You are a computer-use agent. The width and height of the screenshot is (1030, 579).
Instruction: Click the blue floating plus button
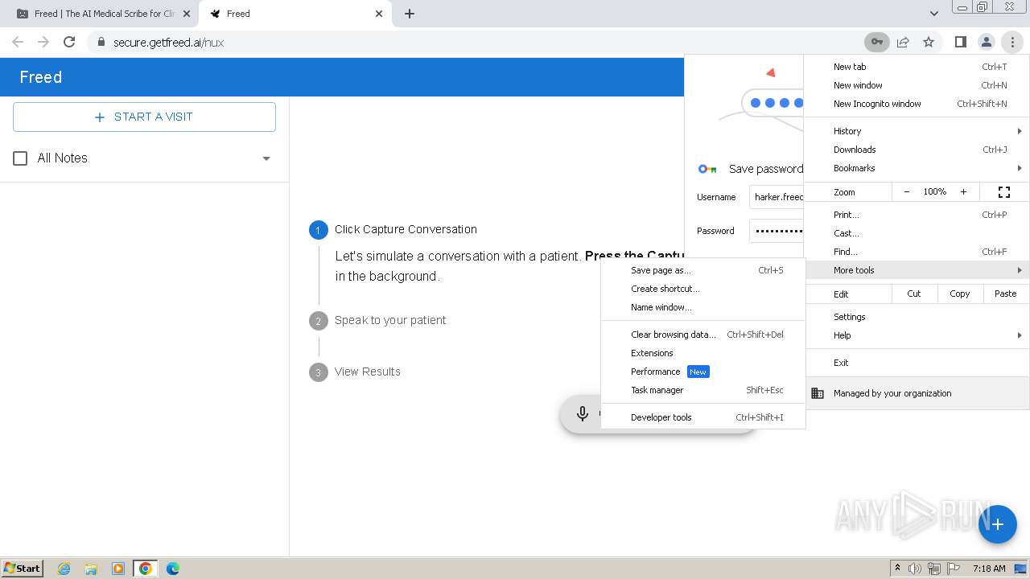[997, 524]
